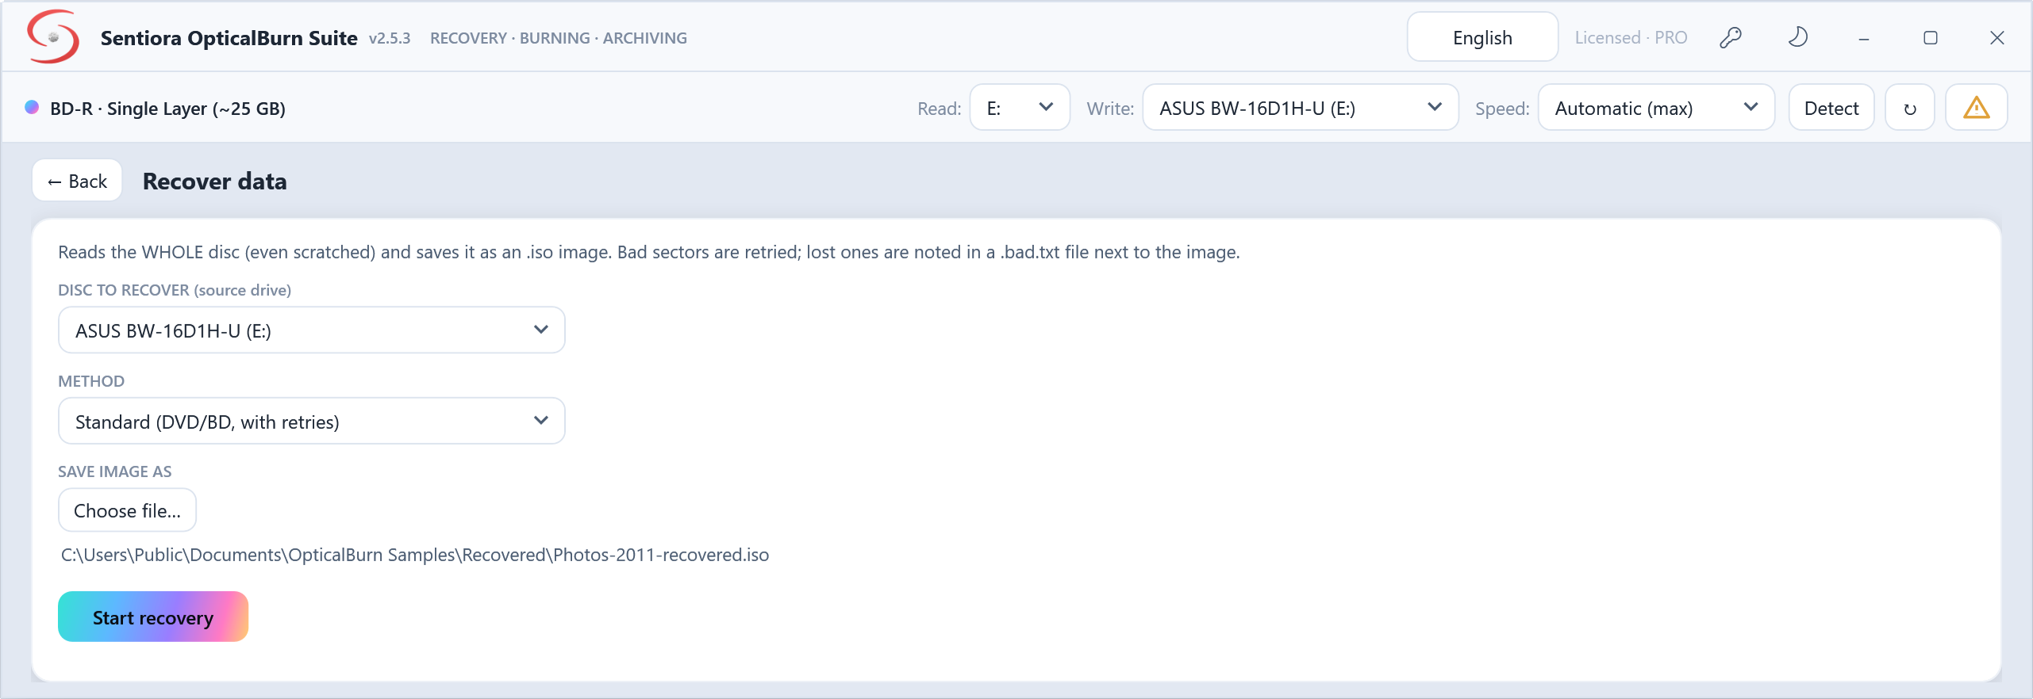The height and width of the screenshot is (699, 2033).
Task: Maximize the OpticalBurn window
Action: [x=1930, y=38]
